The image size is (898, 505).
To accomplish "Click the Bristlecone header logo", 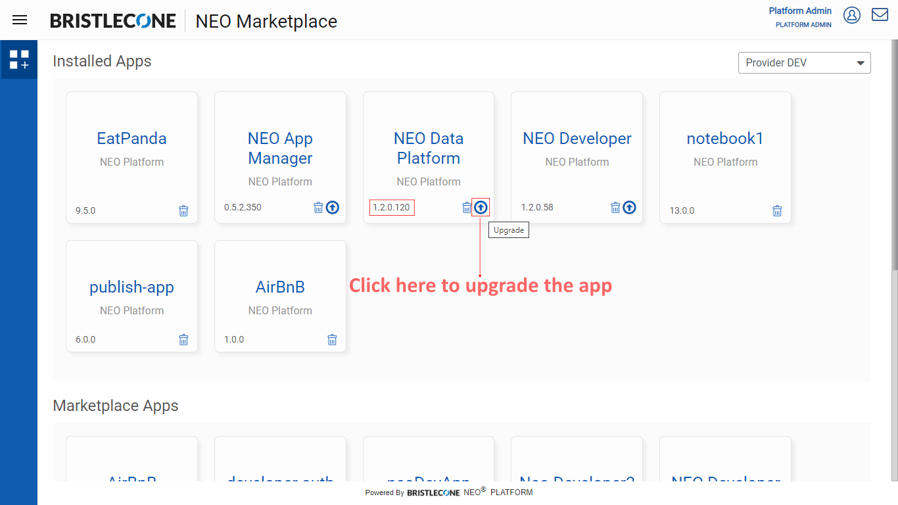I will 113,21.
